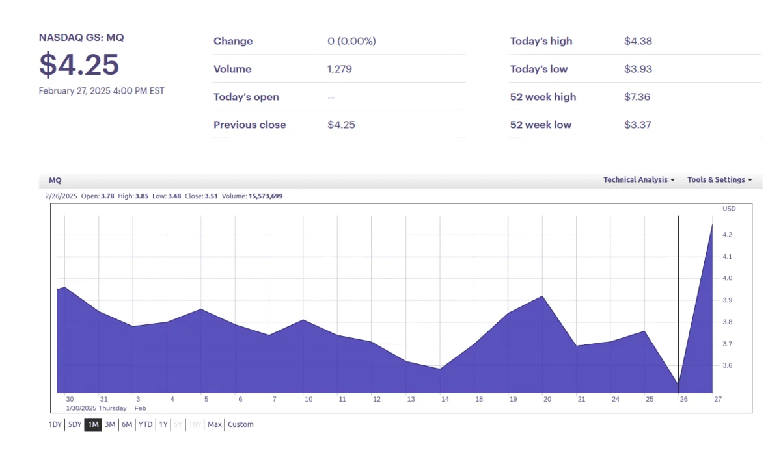Click the Volume value 1,279
The width and height of the screenshot is (781, 455).
(x=339, y=69)
